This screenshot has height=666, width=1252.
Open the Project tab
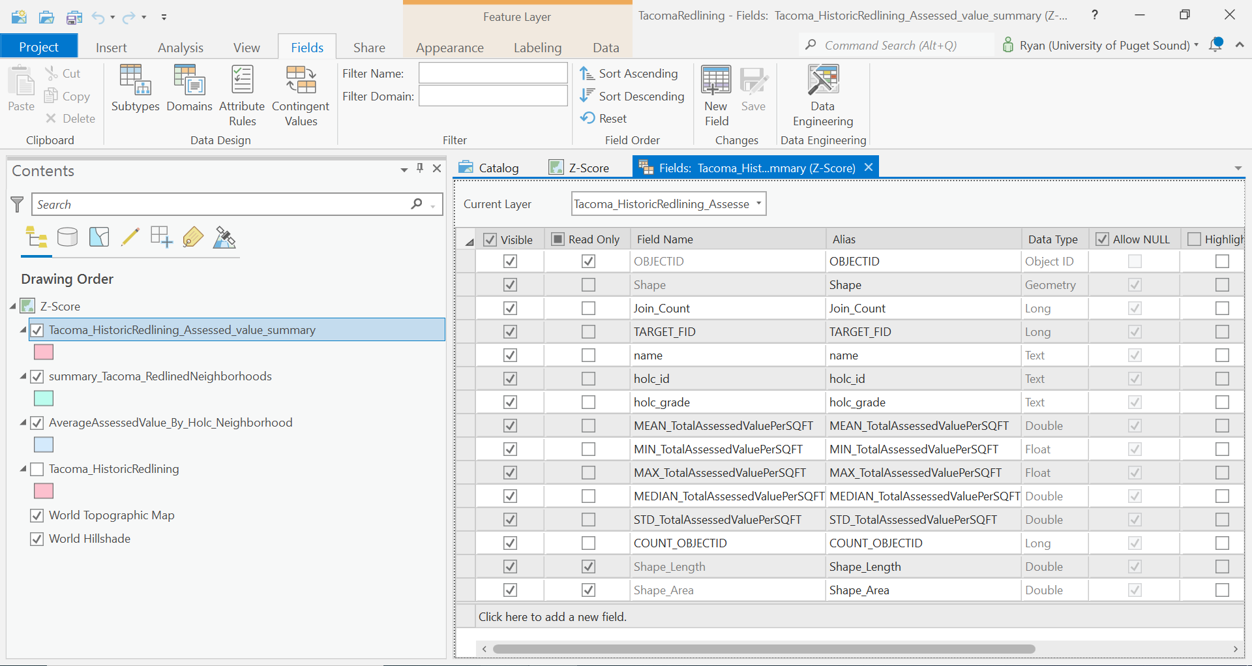(x=38, y=47)
